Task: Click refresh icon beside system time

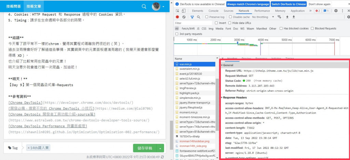Action: click(162, 157)
